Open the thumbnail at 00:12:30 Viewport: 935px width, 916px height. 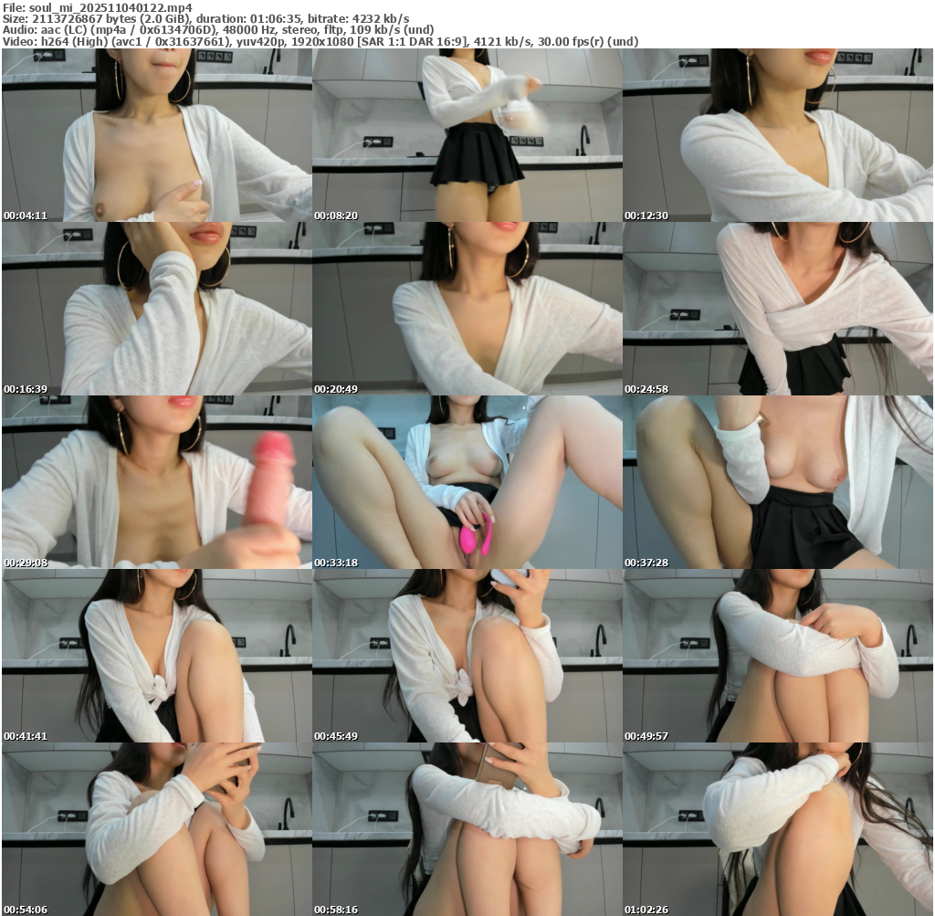[778, 135]
